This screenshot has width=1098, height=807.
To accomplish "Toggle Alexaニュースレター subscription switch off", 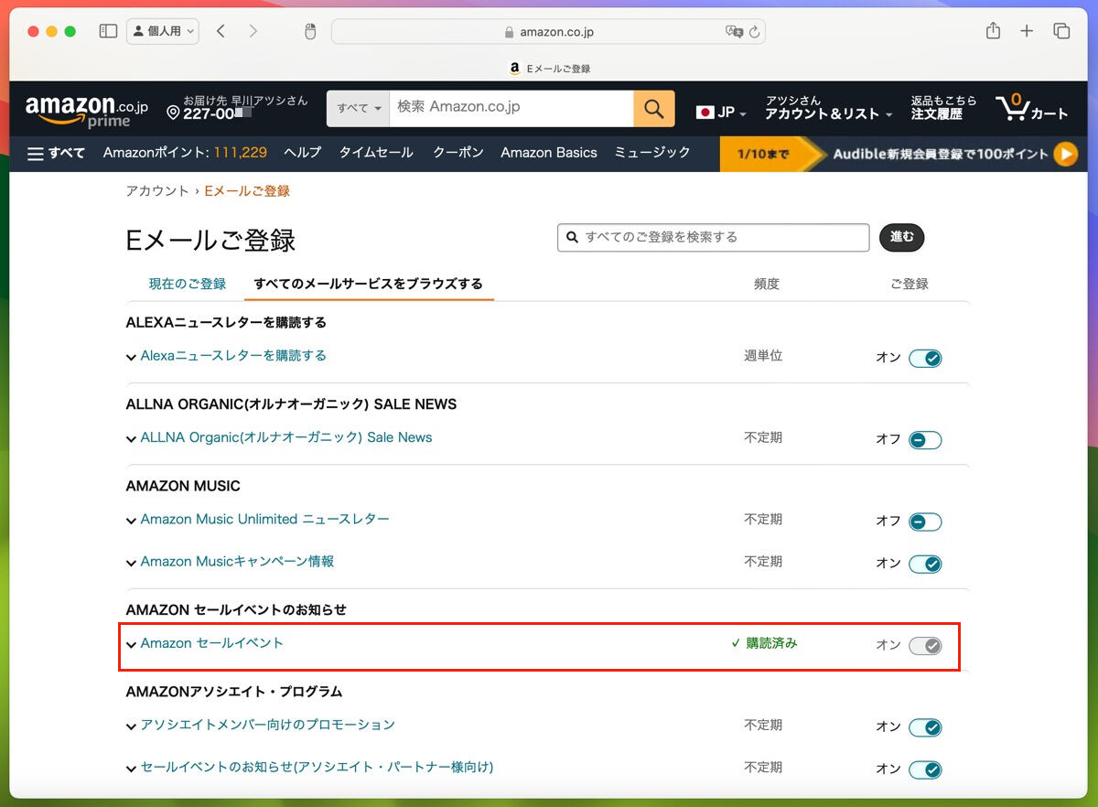I will tap(925, 359).
